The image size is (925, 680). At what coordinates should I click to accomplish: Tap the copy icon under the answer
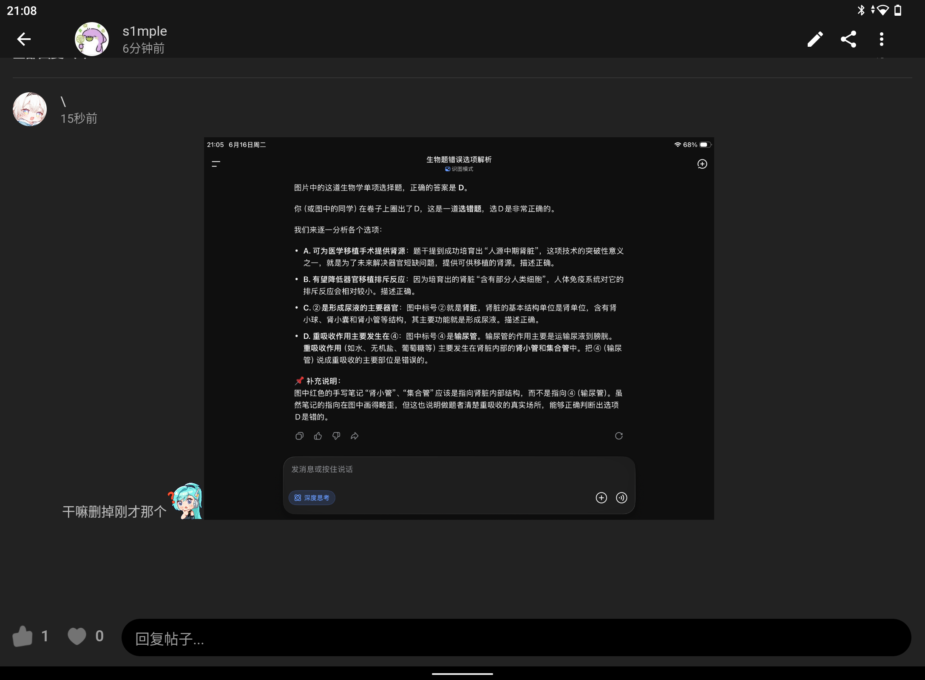[299, 436]
